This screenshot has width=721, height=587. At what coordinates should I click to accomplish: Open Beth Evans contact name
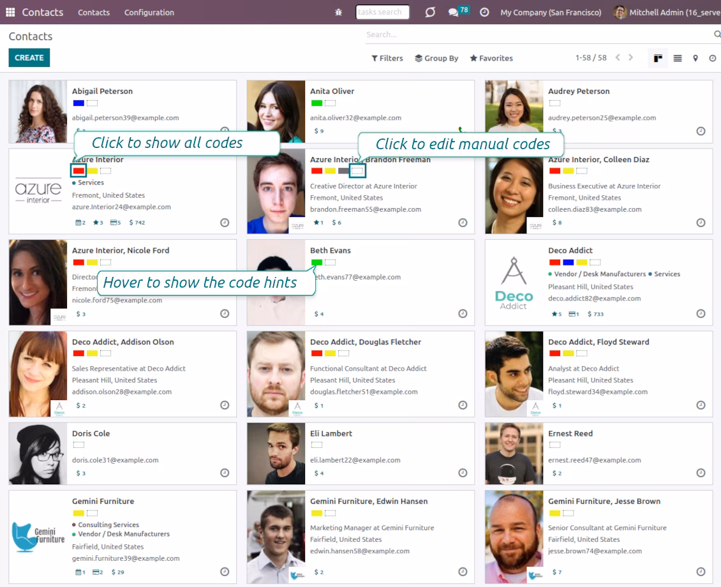click(x=330, y=251)
